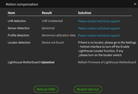Click the locator switch solution paragraph
Viewport: 138px width, 94px height.
click(x=107, y=49)
